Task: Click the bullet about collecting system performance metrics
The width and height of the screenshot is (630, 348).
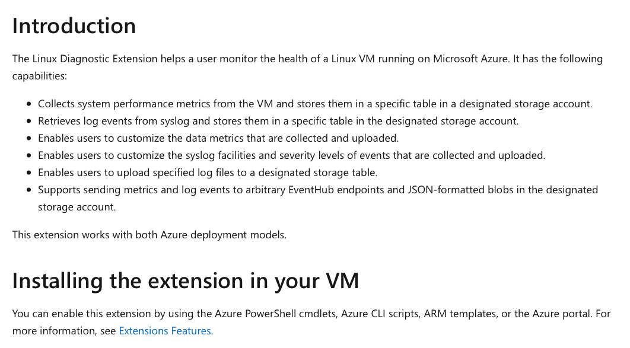Action: [x=314, y=104]
